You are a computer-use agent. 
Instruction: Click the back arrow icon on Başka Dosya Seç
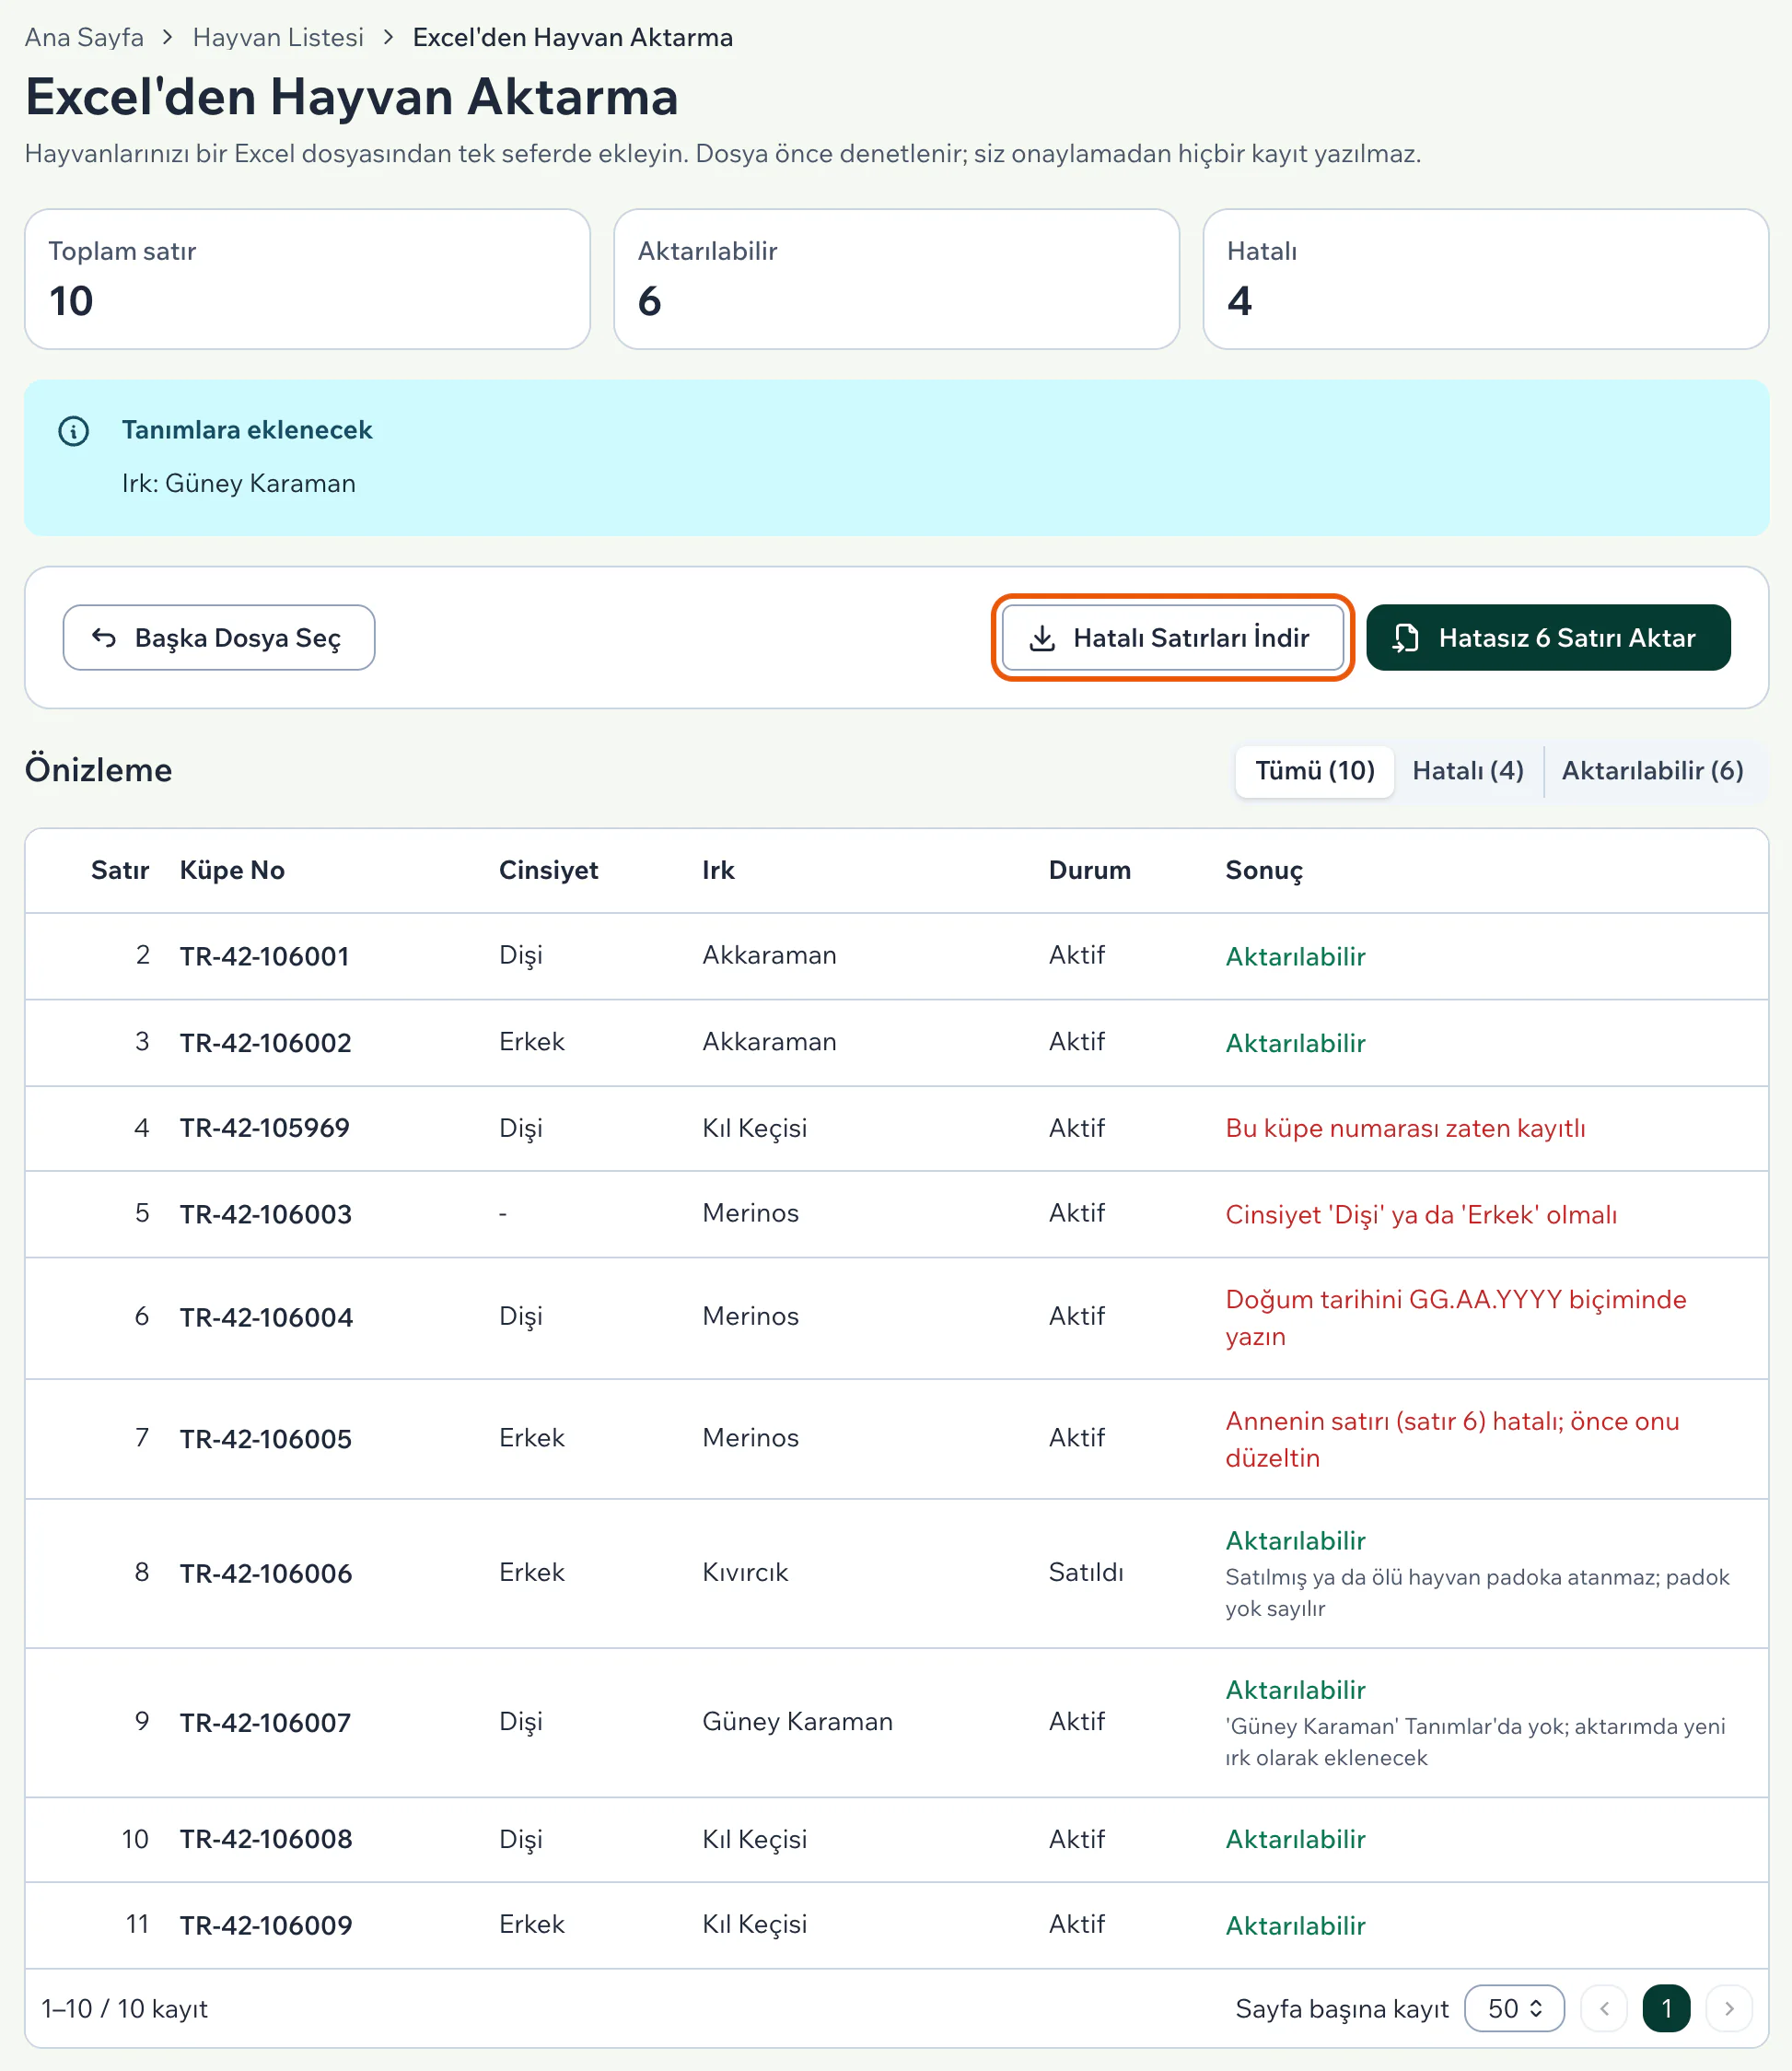tap(104, 638)
